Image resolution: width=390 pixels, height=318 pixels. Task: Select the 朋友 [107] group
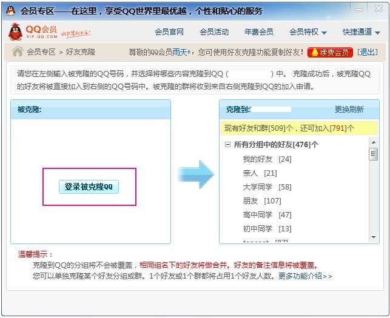click(262, 200)
